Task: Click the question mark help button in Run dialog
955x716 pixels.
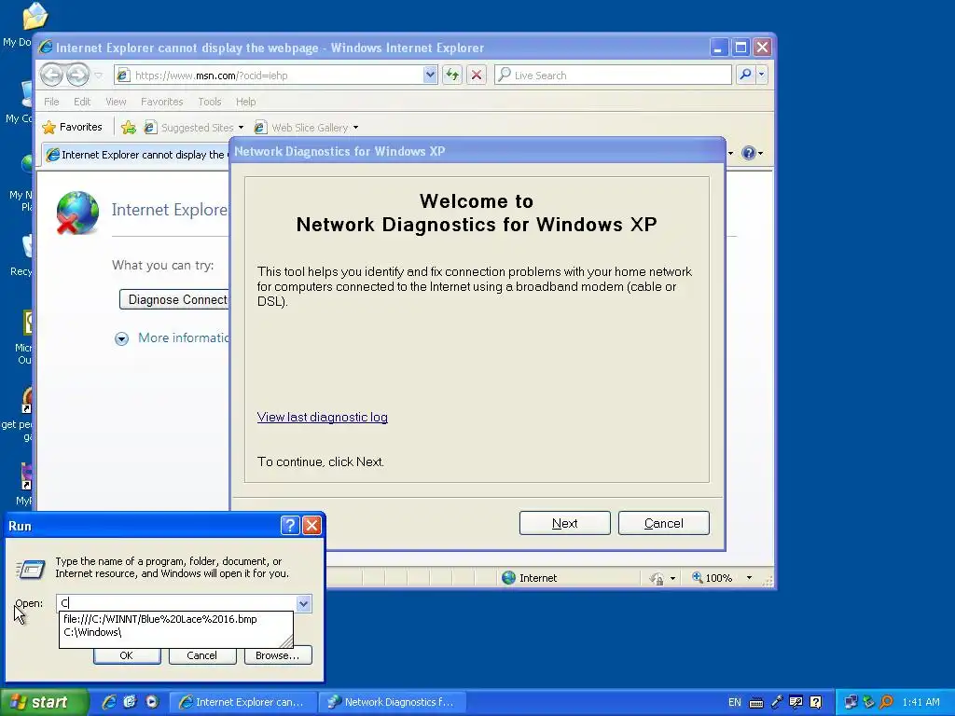Action: (290, 525)
